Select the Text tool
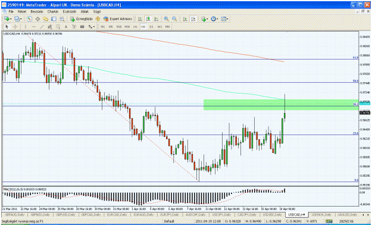Image resolution: width=372 pixels, height=225 pixels. (x=66, y=27)
